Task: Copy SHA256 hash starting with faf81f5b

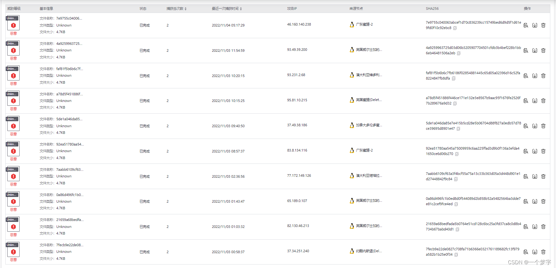Action: pos(454,79)
